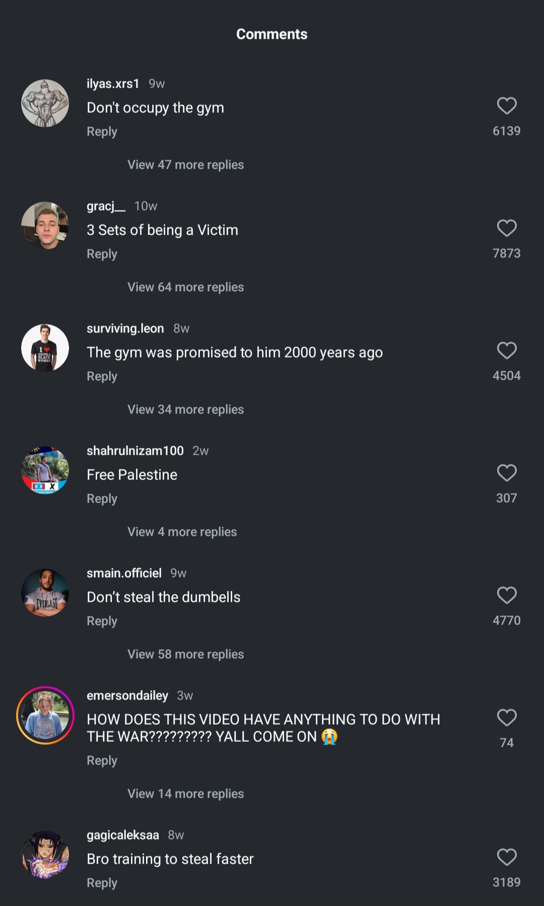Reply to ilyas.xrs1's comment
Image resolution: width=544 pixels, height=906 pixels.
(102, 131)
